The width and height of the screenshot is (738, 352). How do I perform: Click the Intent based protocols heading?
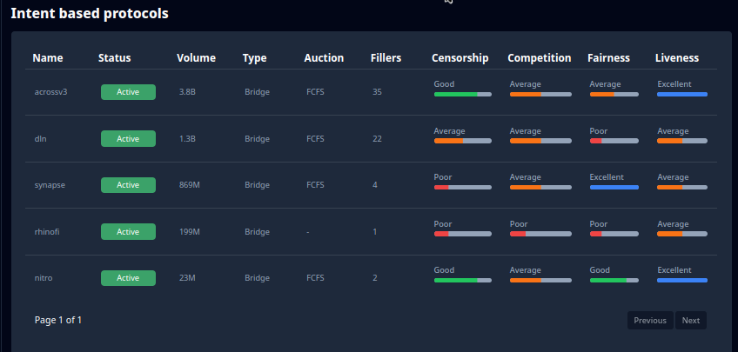(90, 14)
